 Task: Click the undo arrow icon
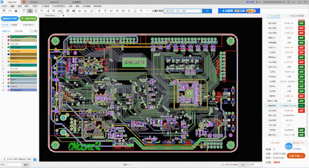click(141, 11)
